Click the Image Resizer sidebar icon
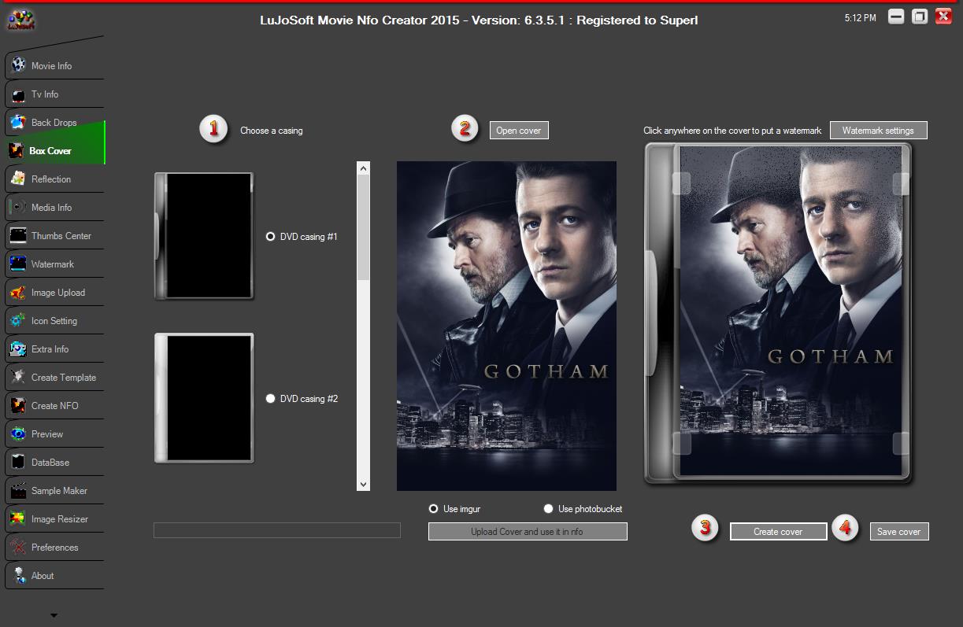Screen dimensions: 963x627 click(x=18, y=519)
